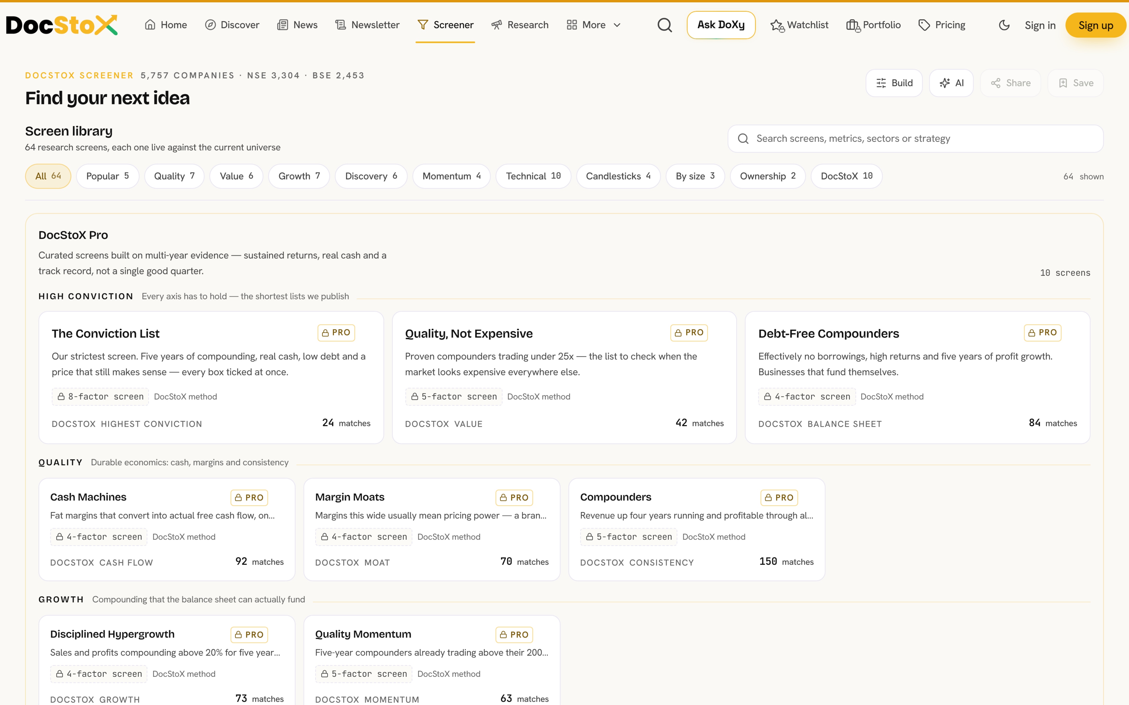Click 5-factor screen tag on Compounders

[629, 537]
